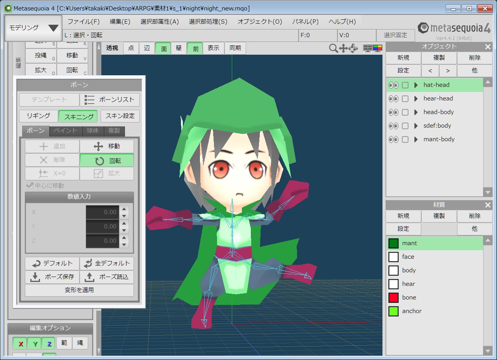Click the 全デフォルト reset all button

[x=107, y=263]
